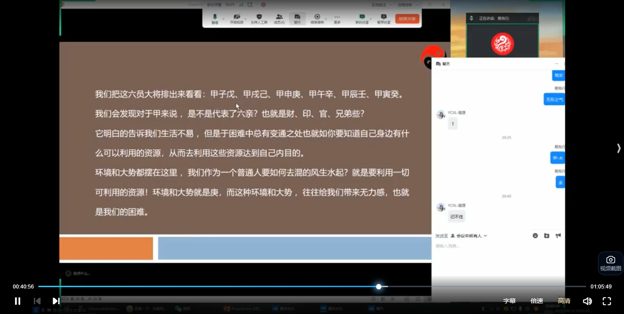The image size is (624, 314).
Task: Toggle the 静音 microphone mute
Action: [x=215, y=18]
